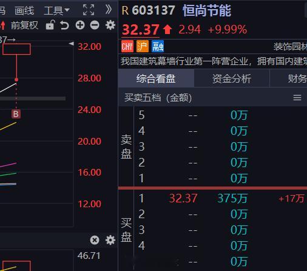Click the current price 32.37 at top
The height and width of the screenshot is (271, 307).
pyautogui.click(x=141, y=30)
